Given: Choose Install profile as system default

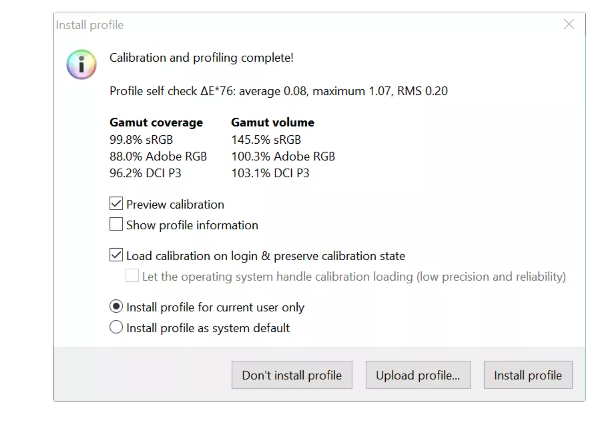Looking at the screenshot, I should [116, 327].
